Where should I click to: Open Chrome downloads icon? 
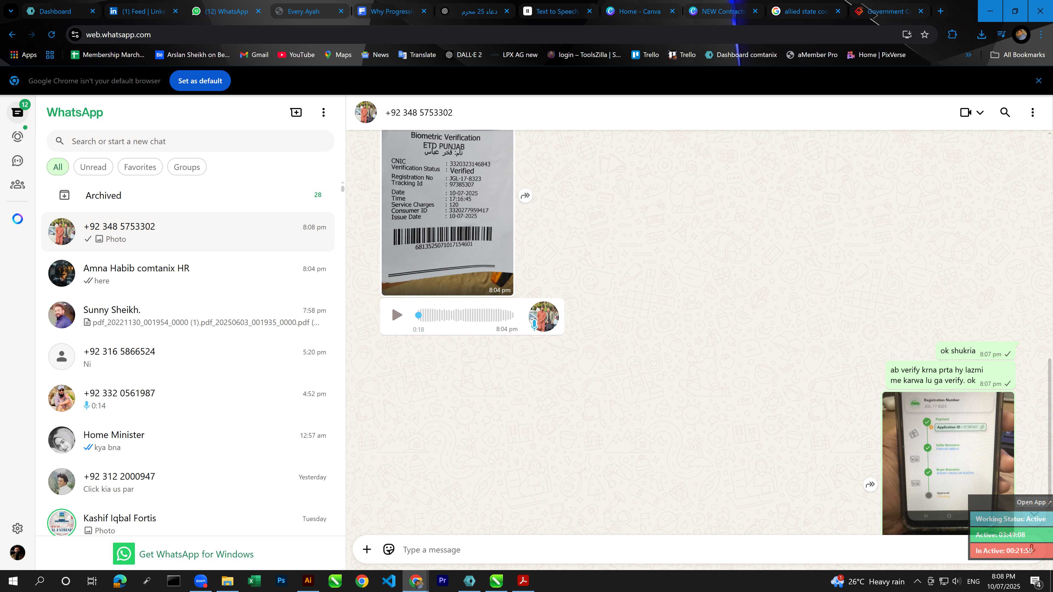[x=981, y=35]
